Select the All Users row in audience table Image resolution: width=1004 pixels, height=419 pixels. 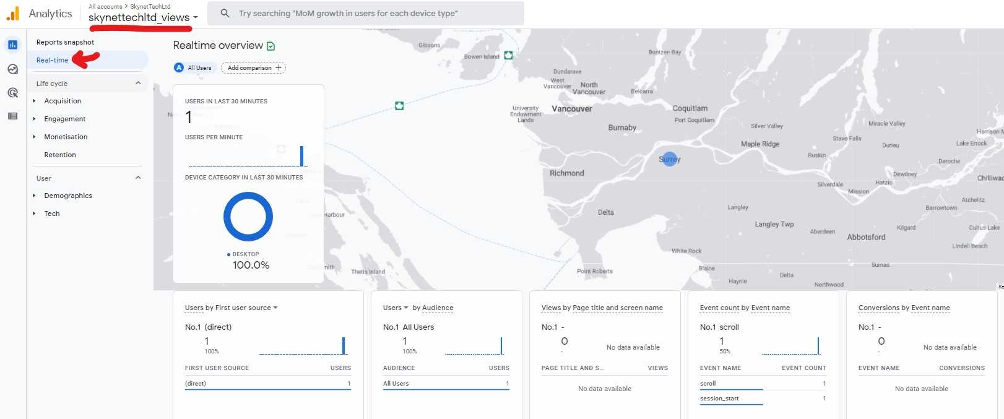(446, 384)
